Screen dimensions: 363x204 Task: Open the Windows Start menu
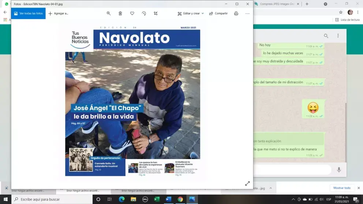[x=5, y=199]
